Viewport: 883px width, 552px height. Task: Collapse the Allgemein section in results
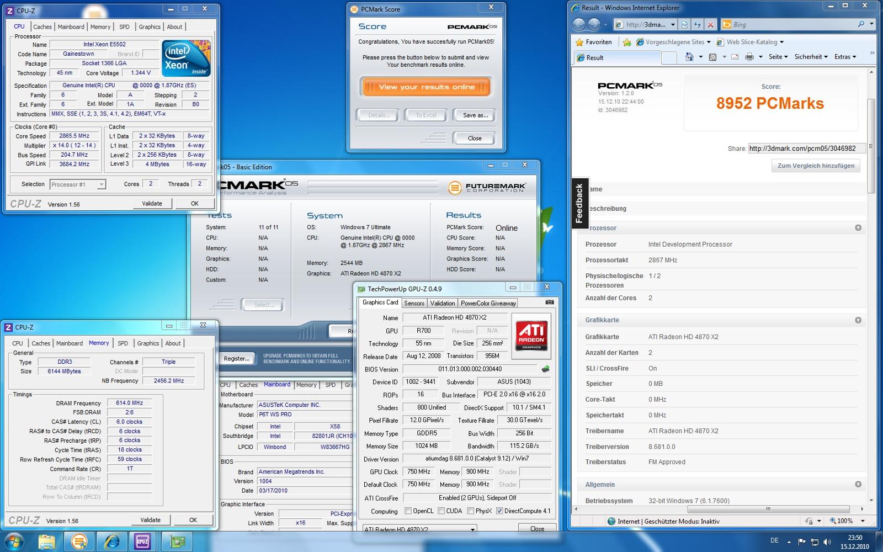[x=858, y=485]
